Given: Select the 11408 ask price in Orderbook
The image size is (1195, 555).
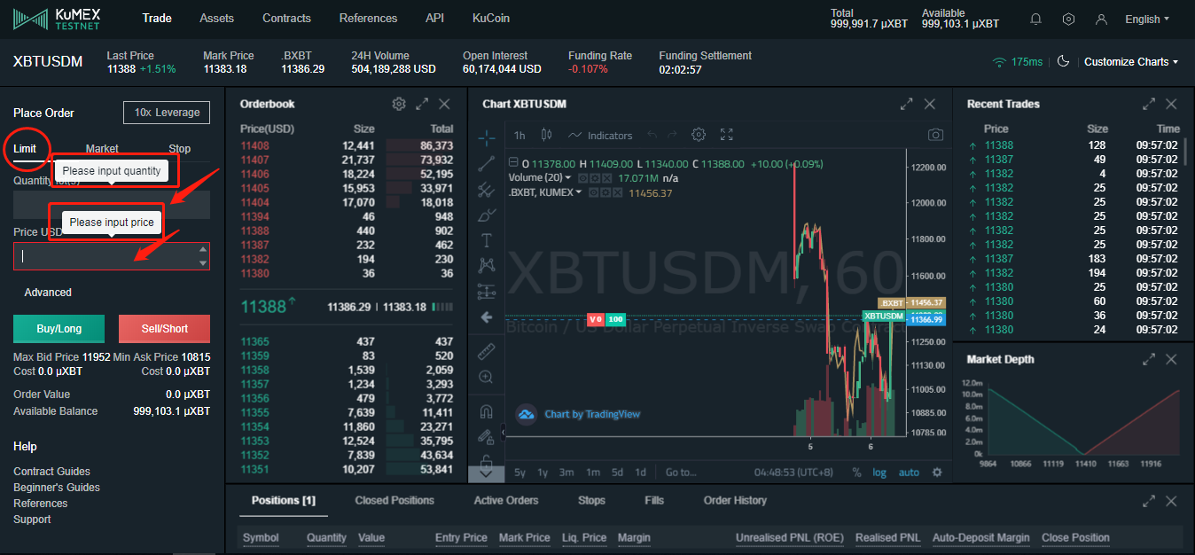Looking at the screenshot, I should (x=254, y=145).
